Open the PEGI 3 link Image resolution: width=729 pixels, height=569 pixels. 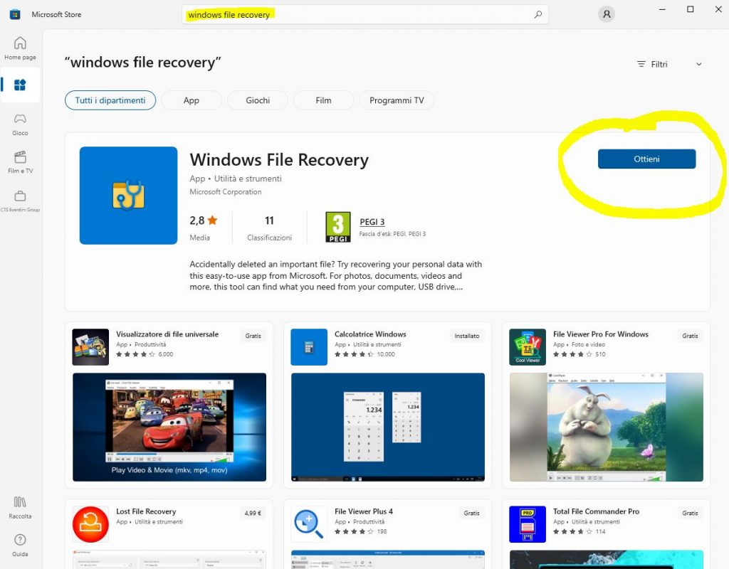372,222
